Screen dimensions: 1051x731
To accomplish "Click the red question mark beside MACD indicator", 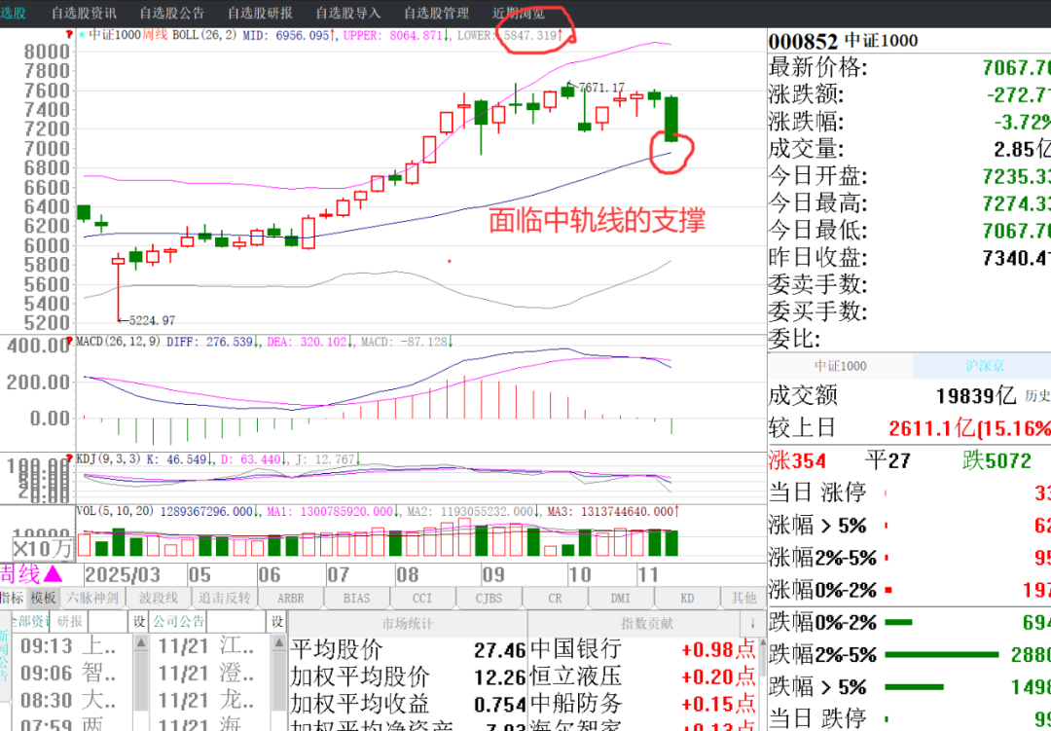I will [x=69, y=342].
